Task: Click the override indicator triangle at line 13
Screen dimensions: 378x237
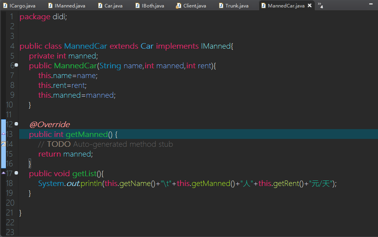Action: click(3, 134)
